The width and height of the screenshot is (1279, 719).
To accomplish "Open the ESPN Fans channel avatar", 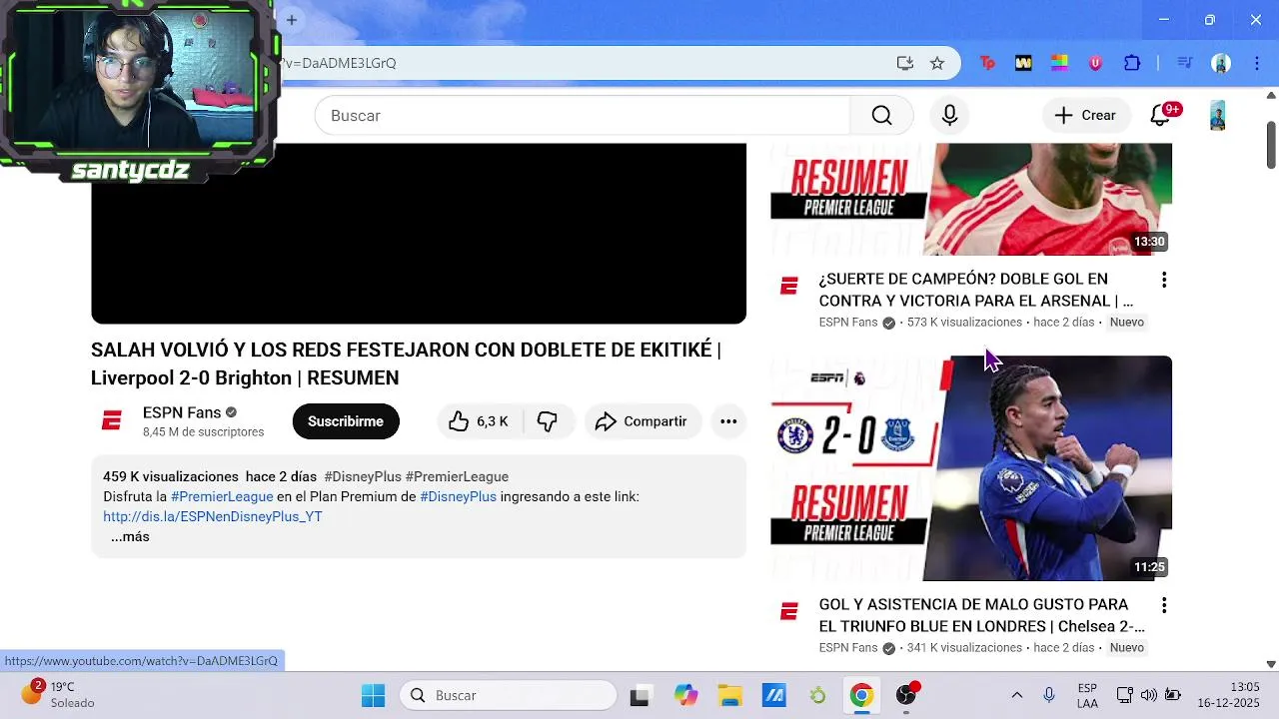I will pos(111,421).
